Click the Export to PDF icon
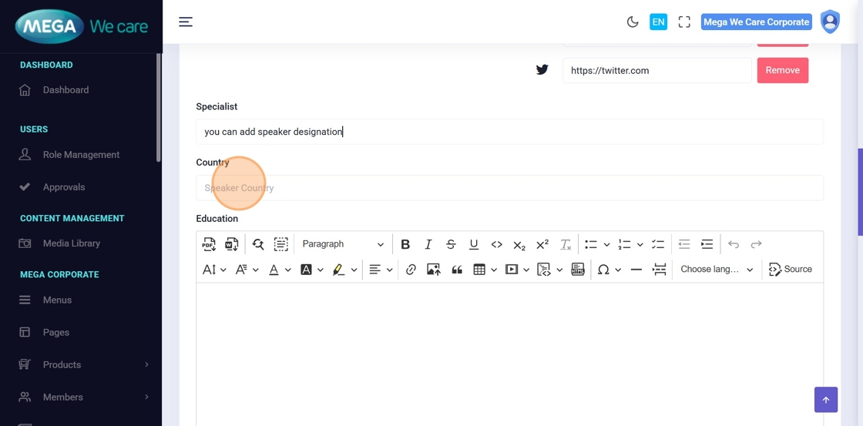The height and width of the screenshot is (426, 863). pyautogui.click(x=209, y=244)
